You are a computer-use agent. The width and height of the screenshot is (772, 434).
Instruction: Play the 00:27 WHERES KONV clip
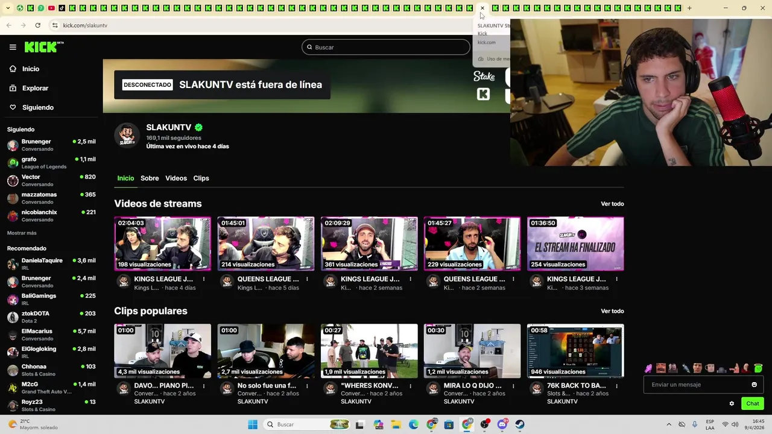point(369,351)
